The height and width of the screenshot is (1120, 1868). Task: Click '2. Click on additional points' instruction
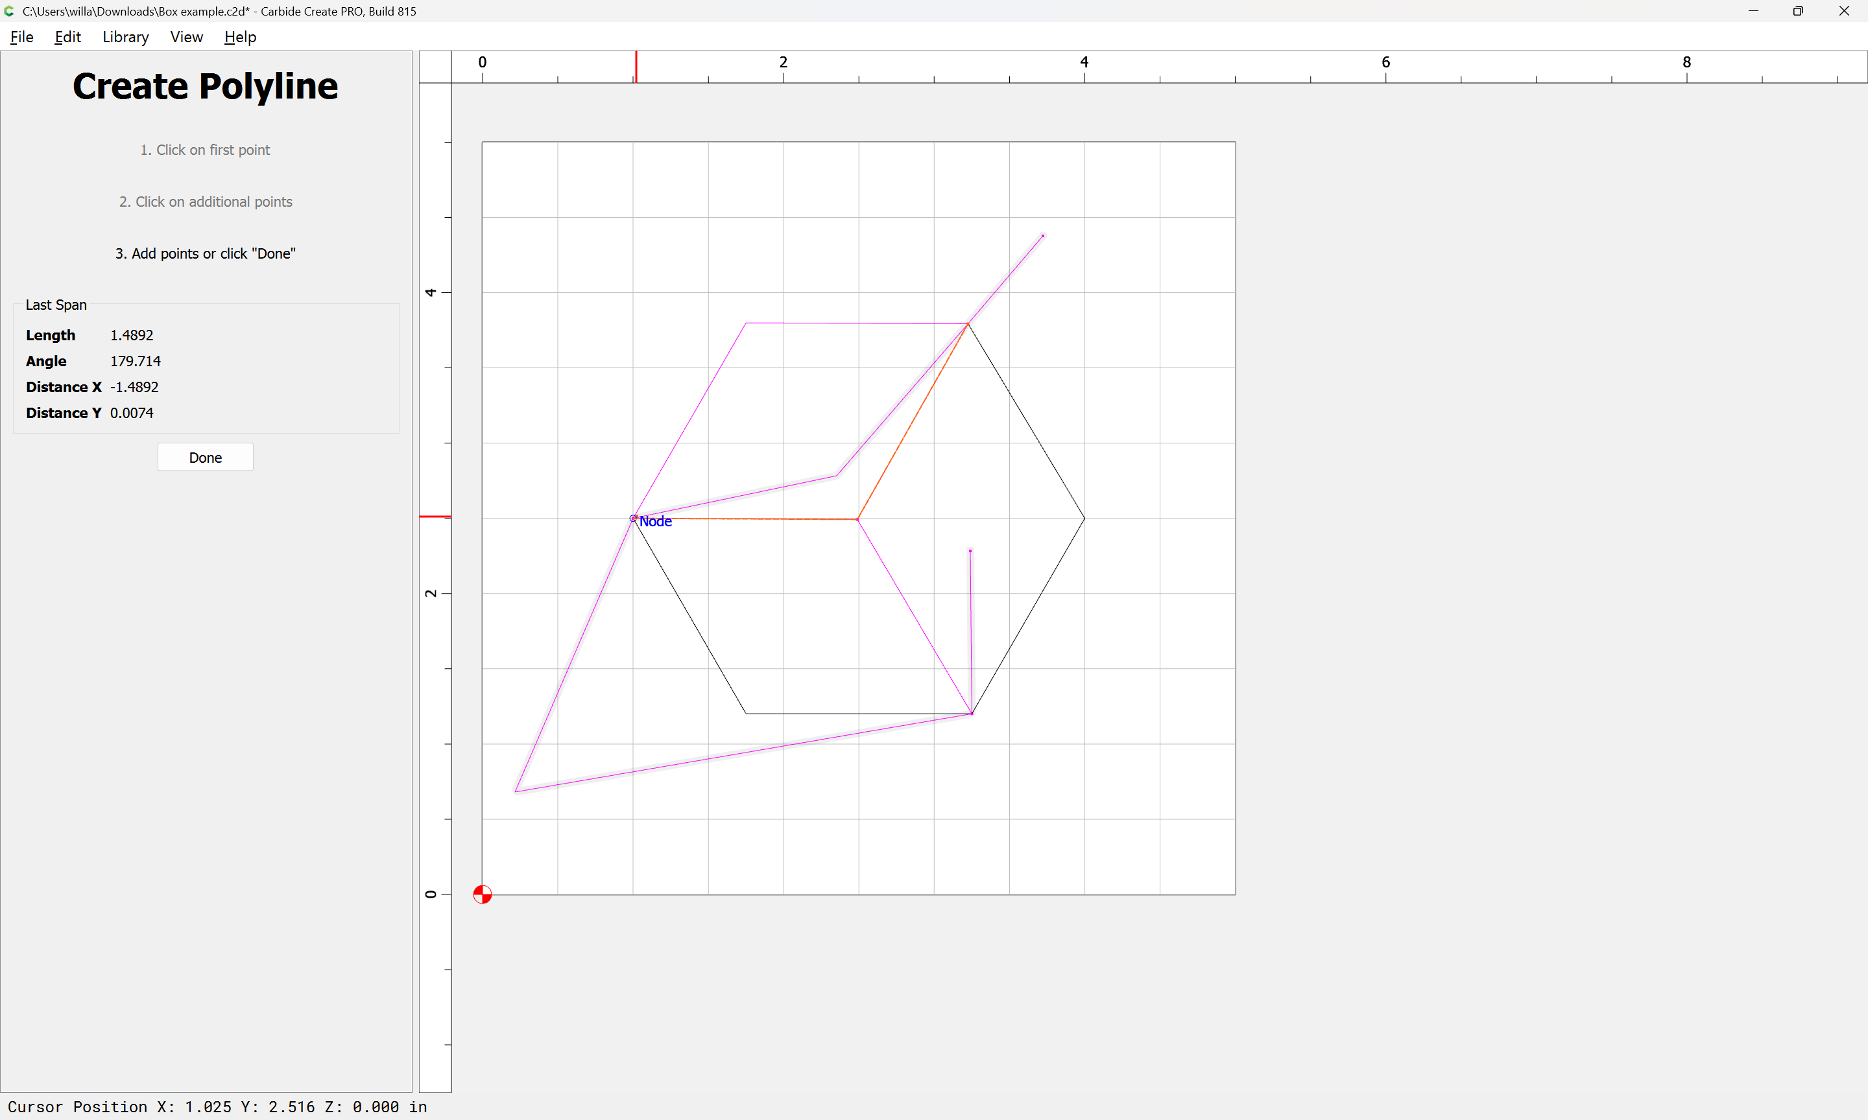coord(206,202)
